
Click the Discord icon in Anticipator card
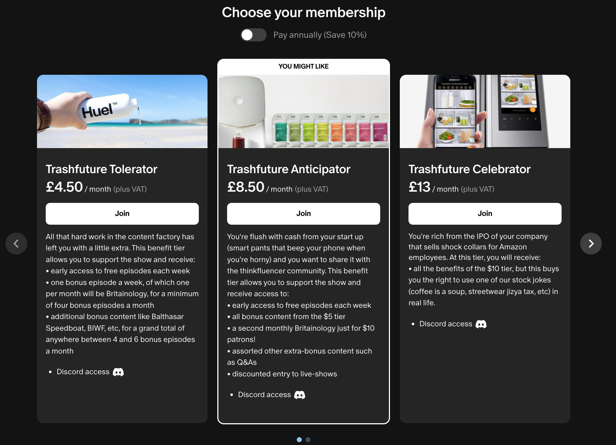coord(300,395)
